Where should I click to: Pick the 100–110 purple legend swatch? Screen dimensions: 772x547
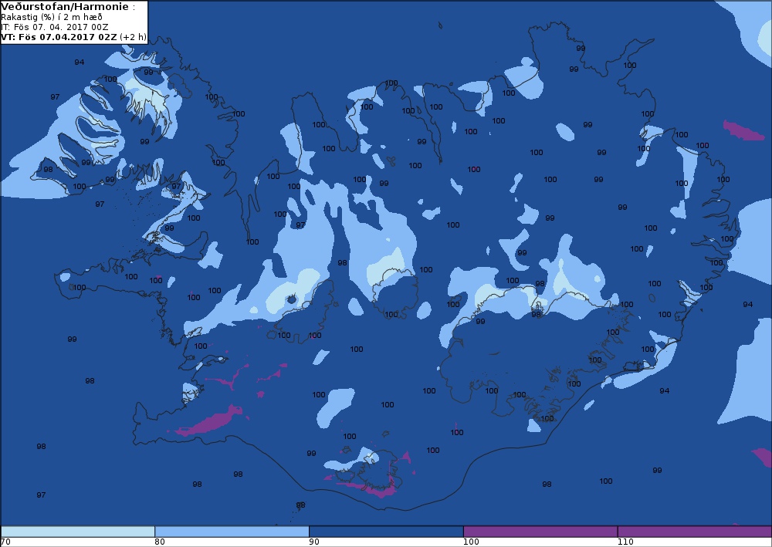coord(540,532)
